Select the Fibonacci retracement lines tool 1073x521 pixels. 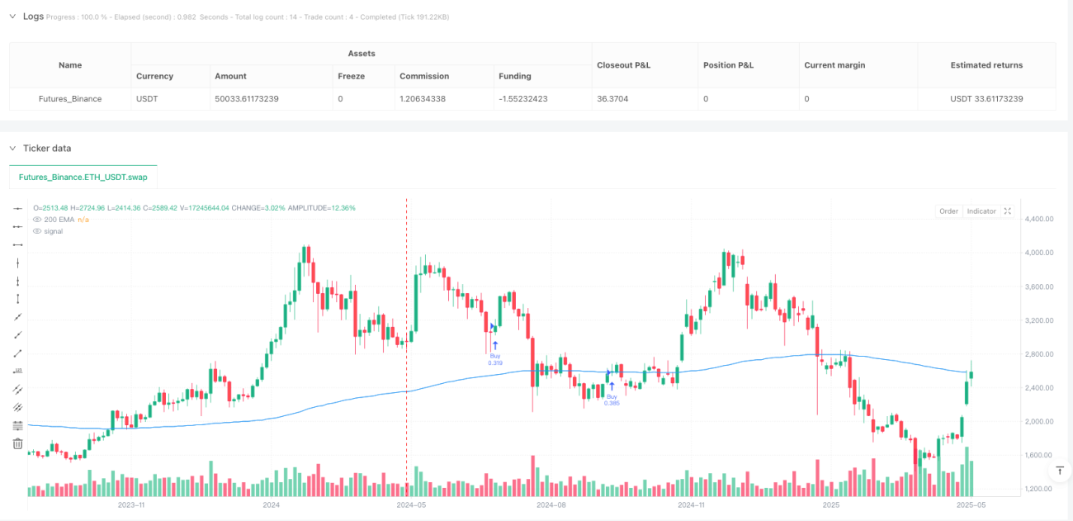(18, 426)
